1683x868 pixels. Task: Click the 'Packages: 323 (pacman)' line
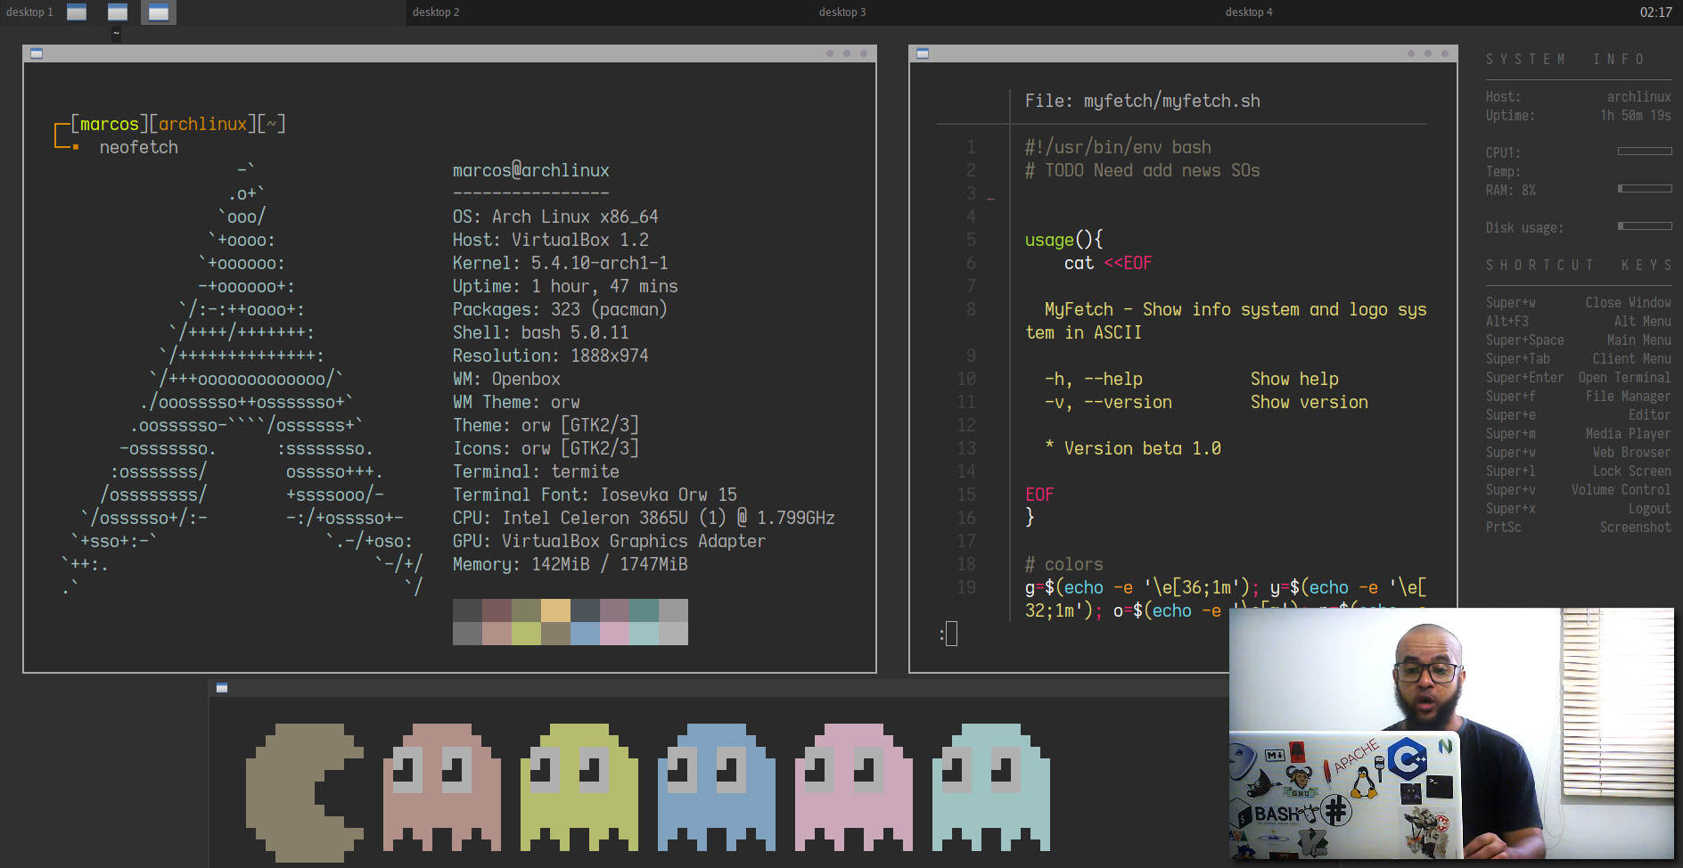(560, 309)
